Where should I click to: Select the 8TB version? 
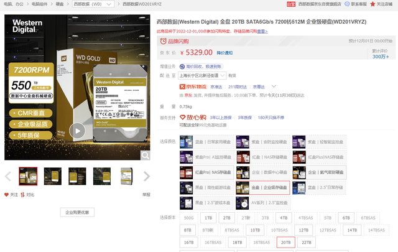tap(188, 230)
